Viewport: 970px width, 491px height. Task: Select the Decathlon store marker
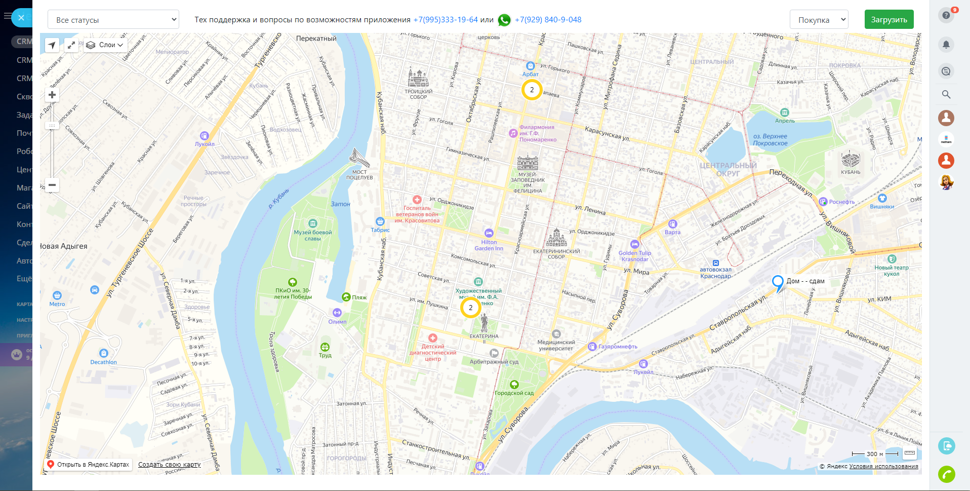(104, 353)
